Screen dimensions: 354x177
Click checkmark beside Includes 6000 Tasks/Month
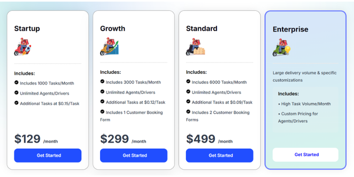(x=188, y=82)
